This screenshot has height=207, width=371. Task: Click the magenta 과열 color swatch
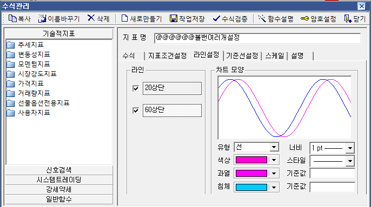pyautogui.click(x=251, y=173)
